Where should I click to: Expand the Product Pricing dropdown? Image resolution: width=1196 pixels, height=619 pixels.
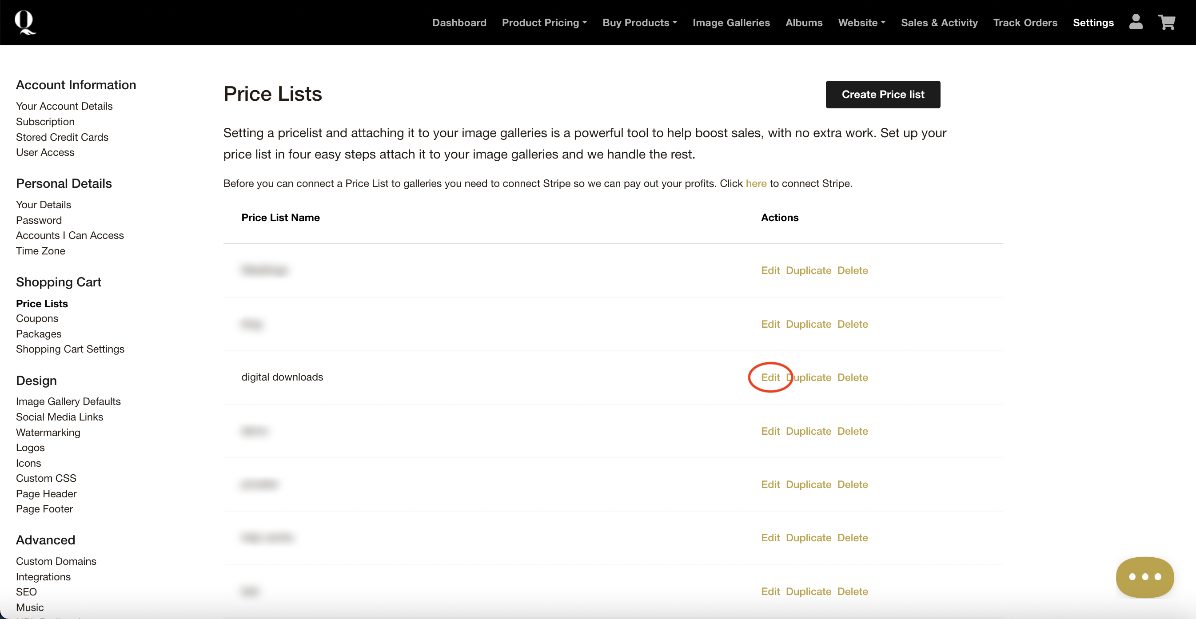coord(544,23)
